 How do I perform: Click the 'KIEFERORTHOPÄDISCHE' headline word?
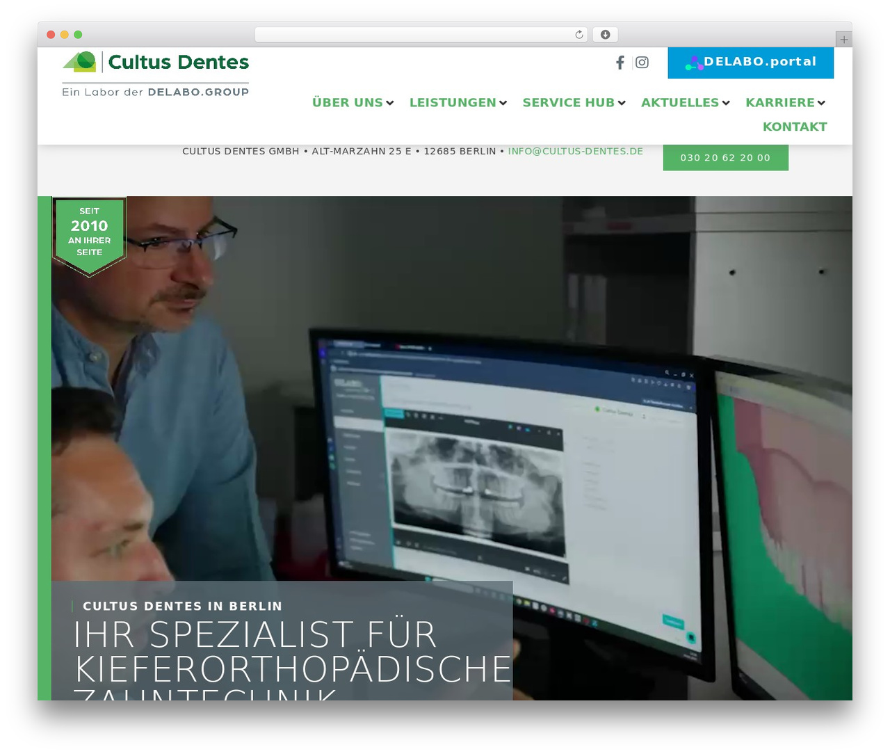click(293, 669)
